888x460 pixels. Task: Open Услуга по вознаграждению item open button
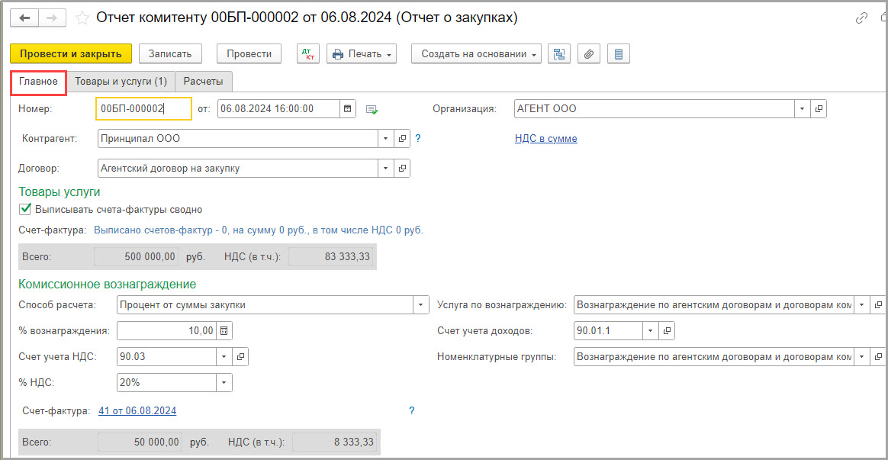pyautogui.click(x=878, y=305)
